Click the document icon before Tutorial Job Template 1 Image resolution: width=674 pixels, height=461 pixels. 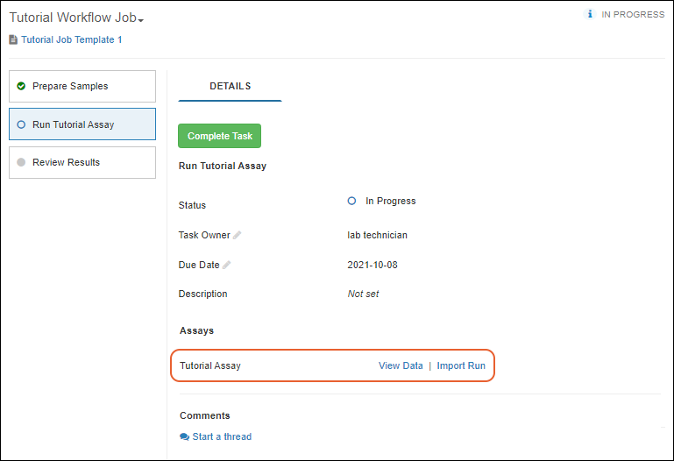click(x=13, y=39)
